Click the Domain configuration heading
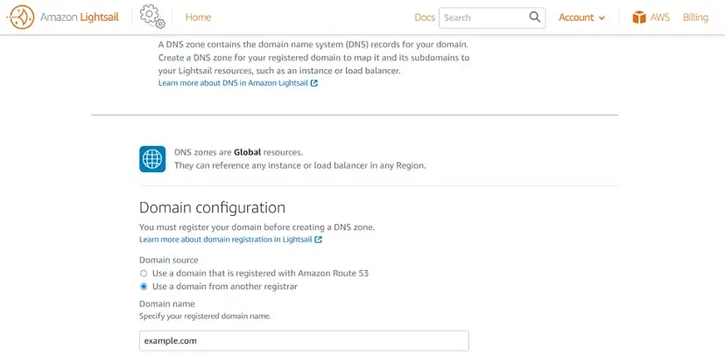 click(212, 208)
